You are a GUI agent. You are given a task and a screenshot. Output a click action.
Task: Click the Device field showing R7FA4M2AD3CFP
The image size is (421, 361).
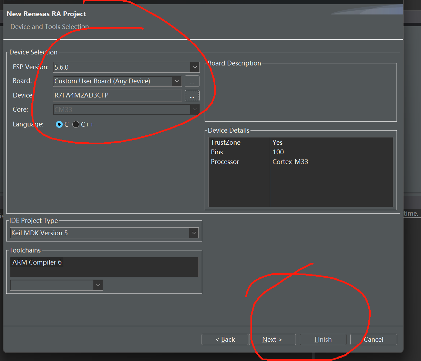(117, 95)
